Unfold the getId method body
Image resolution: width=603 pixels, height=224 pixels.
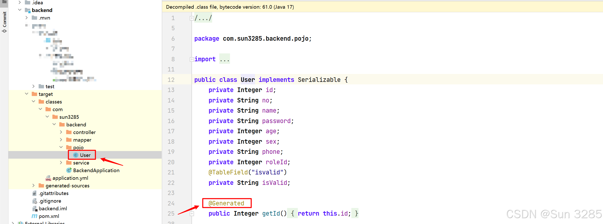click(192, 214)
